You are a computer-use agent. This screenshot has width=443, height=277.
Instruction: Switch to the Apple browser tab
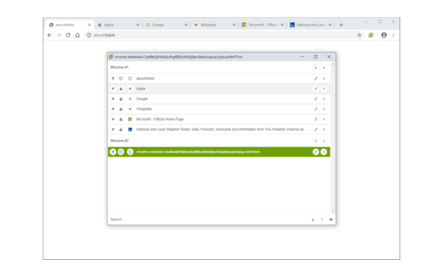coord(118,25)
